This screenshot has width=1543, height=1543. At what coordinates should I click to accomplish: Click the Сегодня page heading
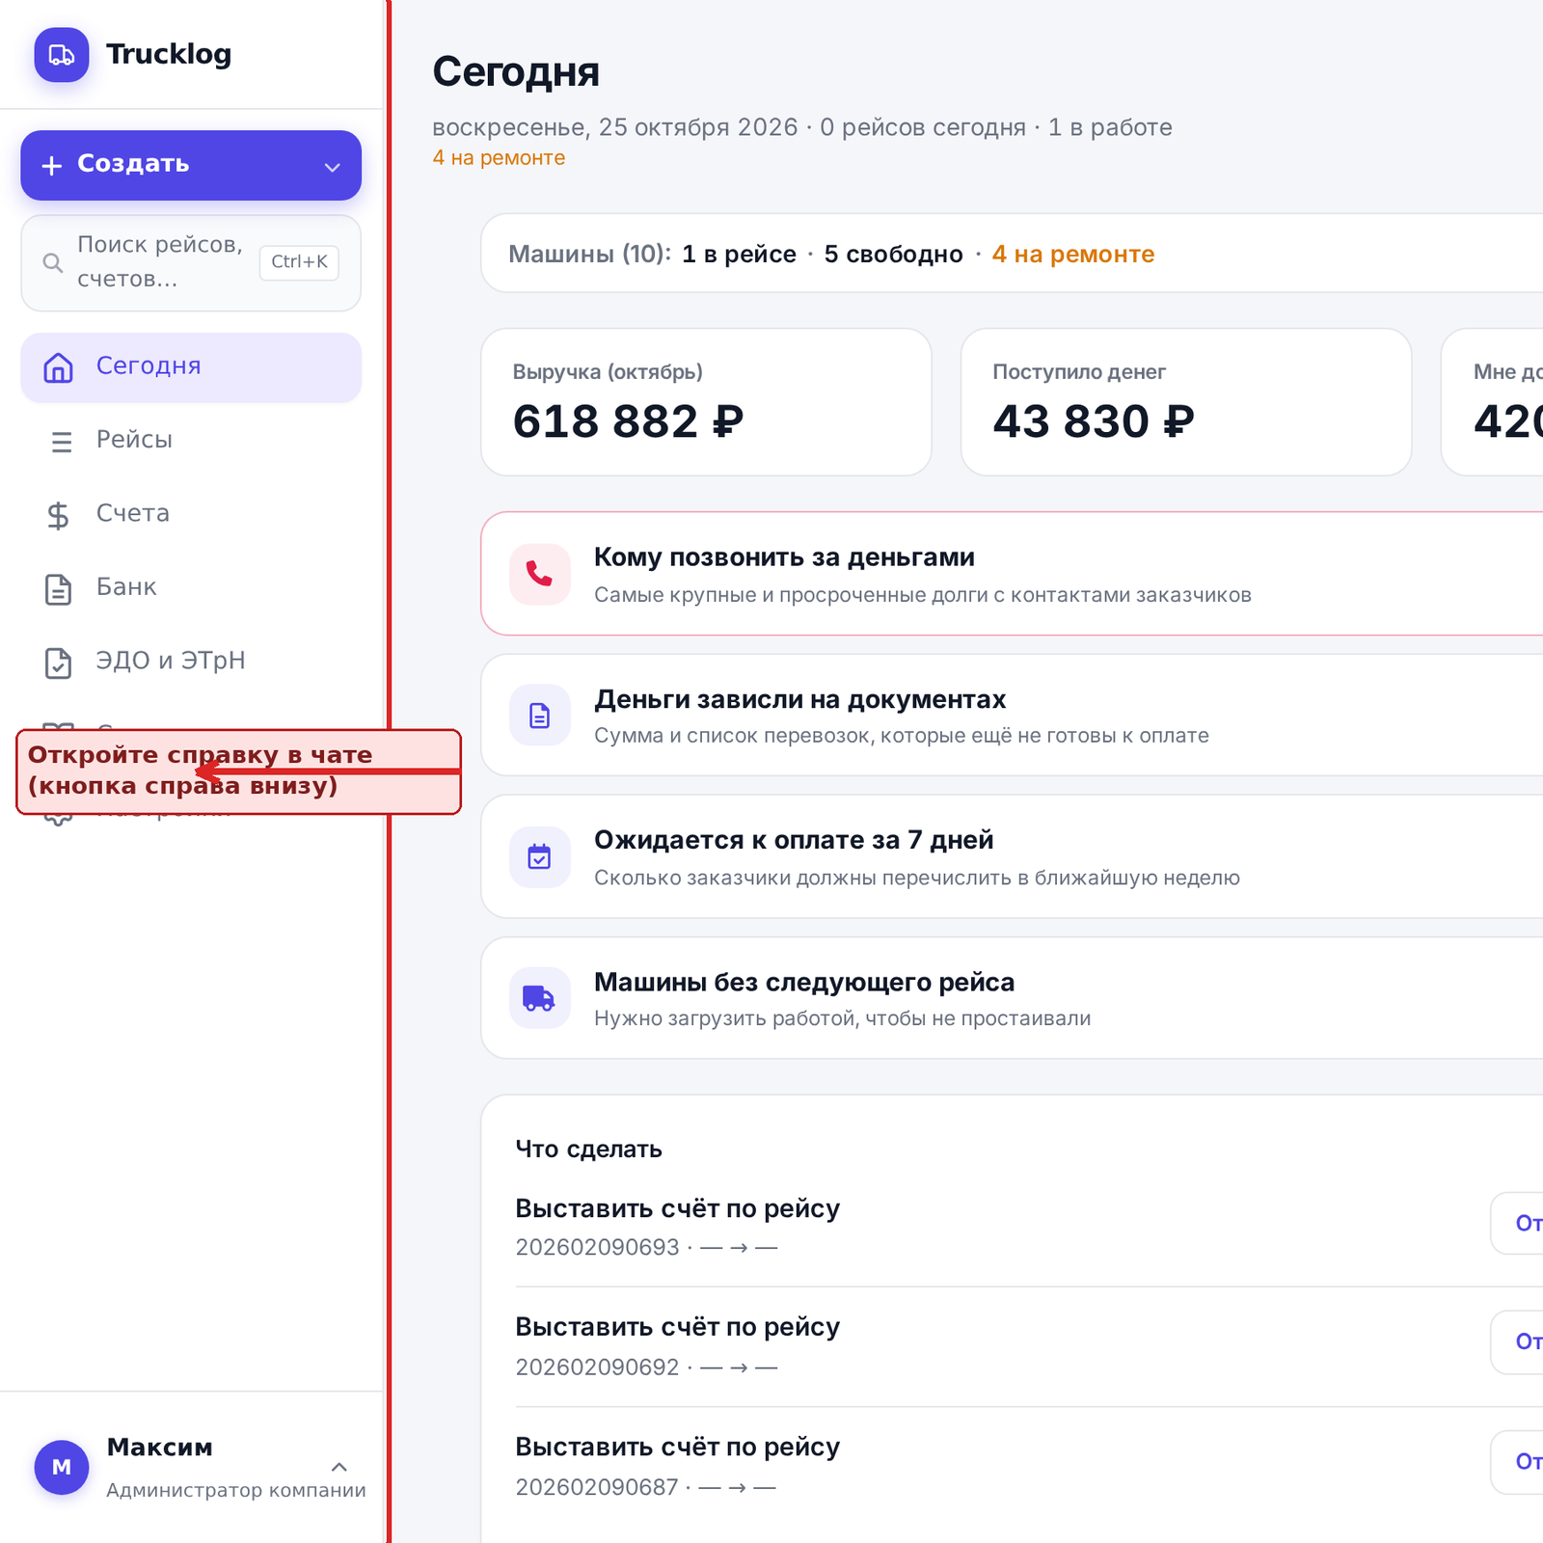[516, 72]
